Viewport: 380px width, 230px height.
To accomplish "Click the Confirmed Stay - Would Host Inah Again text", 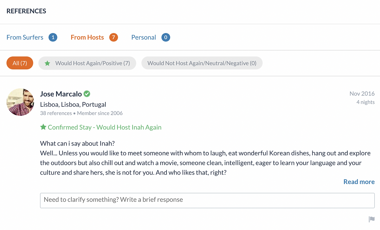I will point(104,127).
